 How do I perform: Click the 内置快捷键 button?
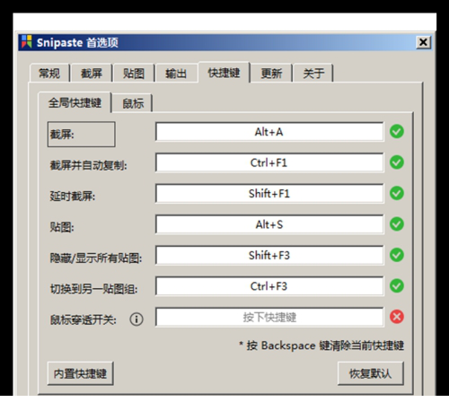[80, 373]
